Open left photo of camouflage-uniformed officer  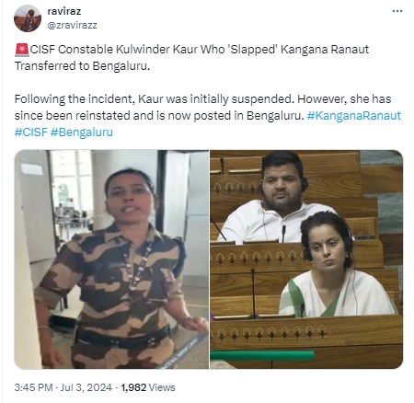[x=111, y=259]
